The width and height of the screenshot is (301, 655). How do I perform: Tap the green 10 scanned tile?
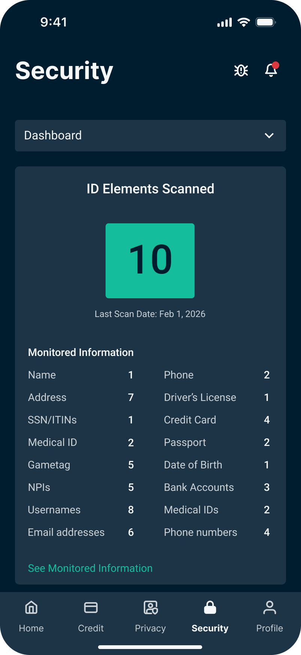(150, 261)
